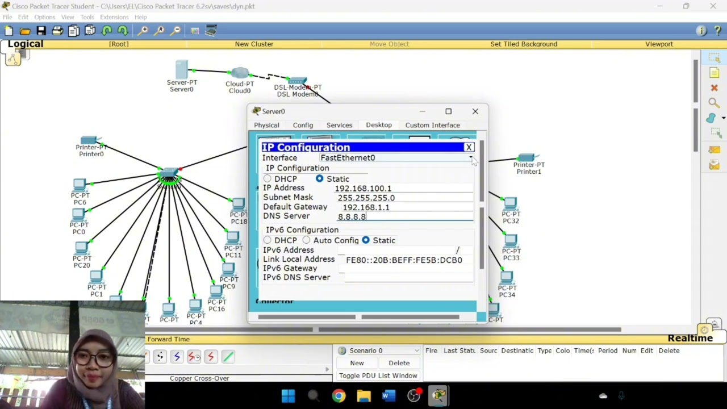Select IPv6 Auto Config radio button
This screenshot has width=727, height=409.
pos(306,240)
